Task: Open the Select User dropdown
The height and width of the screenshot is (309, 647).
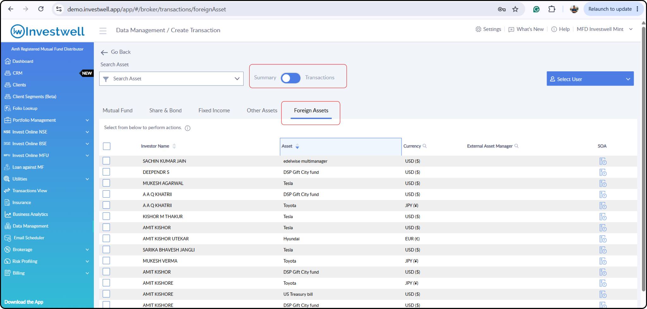Action: pos(590,79)
